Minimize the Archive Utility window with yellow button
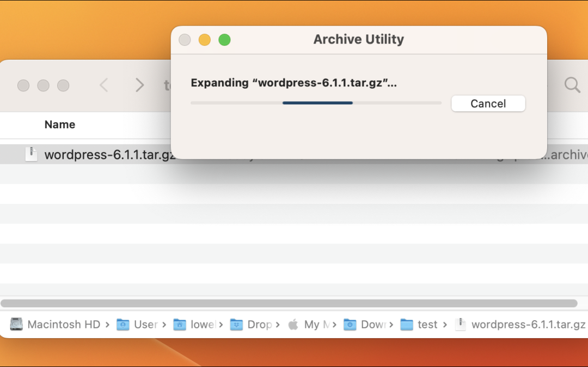This screenshot has height=367, width=588. pyautogui.click(x=204, y=40)
